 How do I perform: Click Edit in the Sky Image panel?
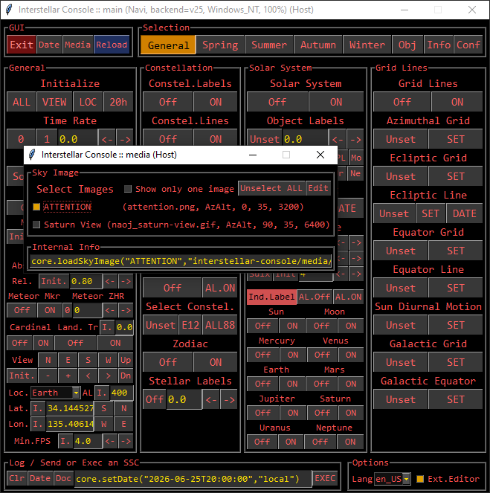point(318,188)
